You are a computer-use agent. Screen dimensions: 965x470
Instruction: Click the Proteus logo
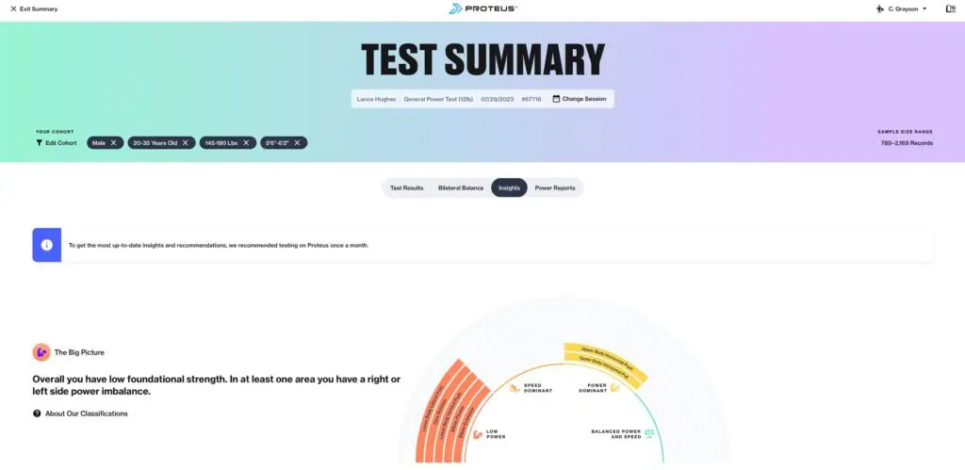pyautogui.click(x=482, y=8)
